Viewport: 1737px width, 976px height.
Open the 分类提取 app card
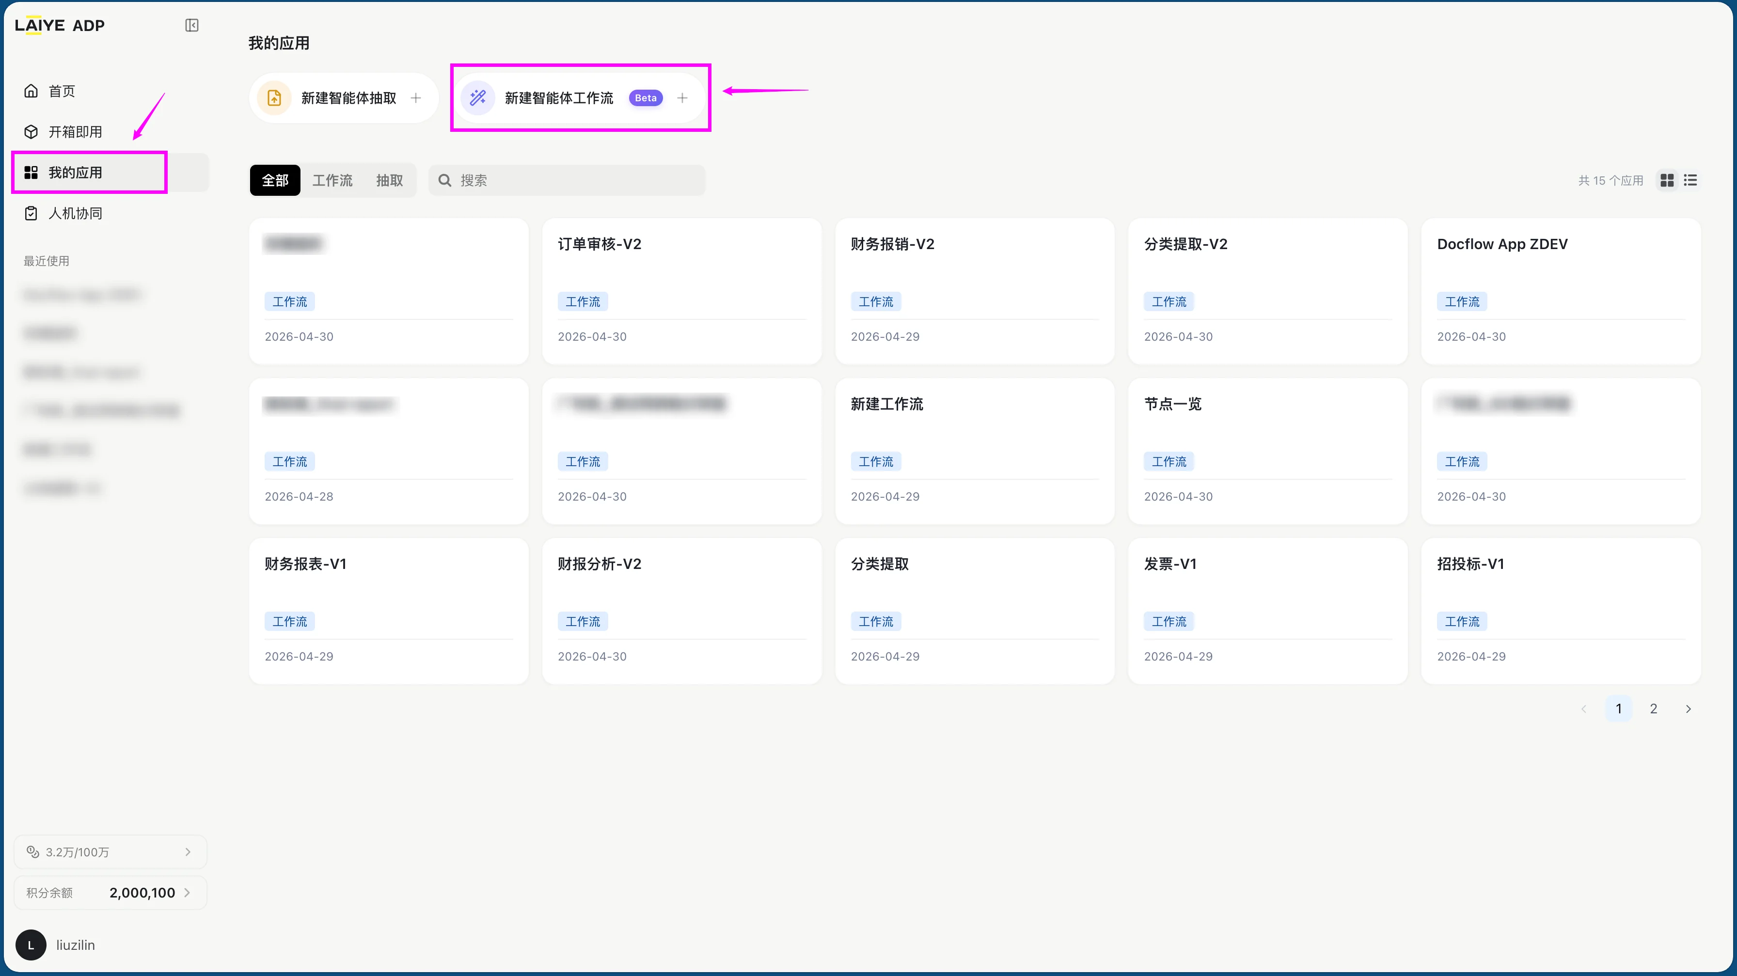[974, 611]
